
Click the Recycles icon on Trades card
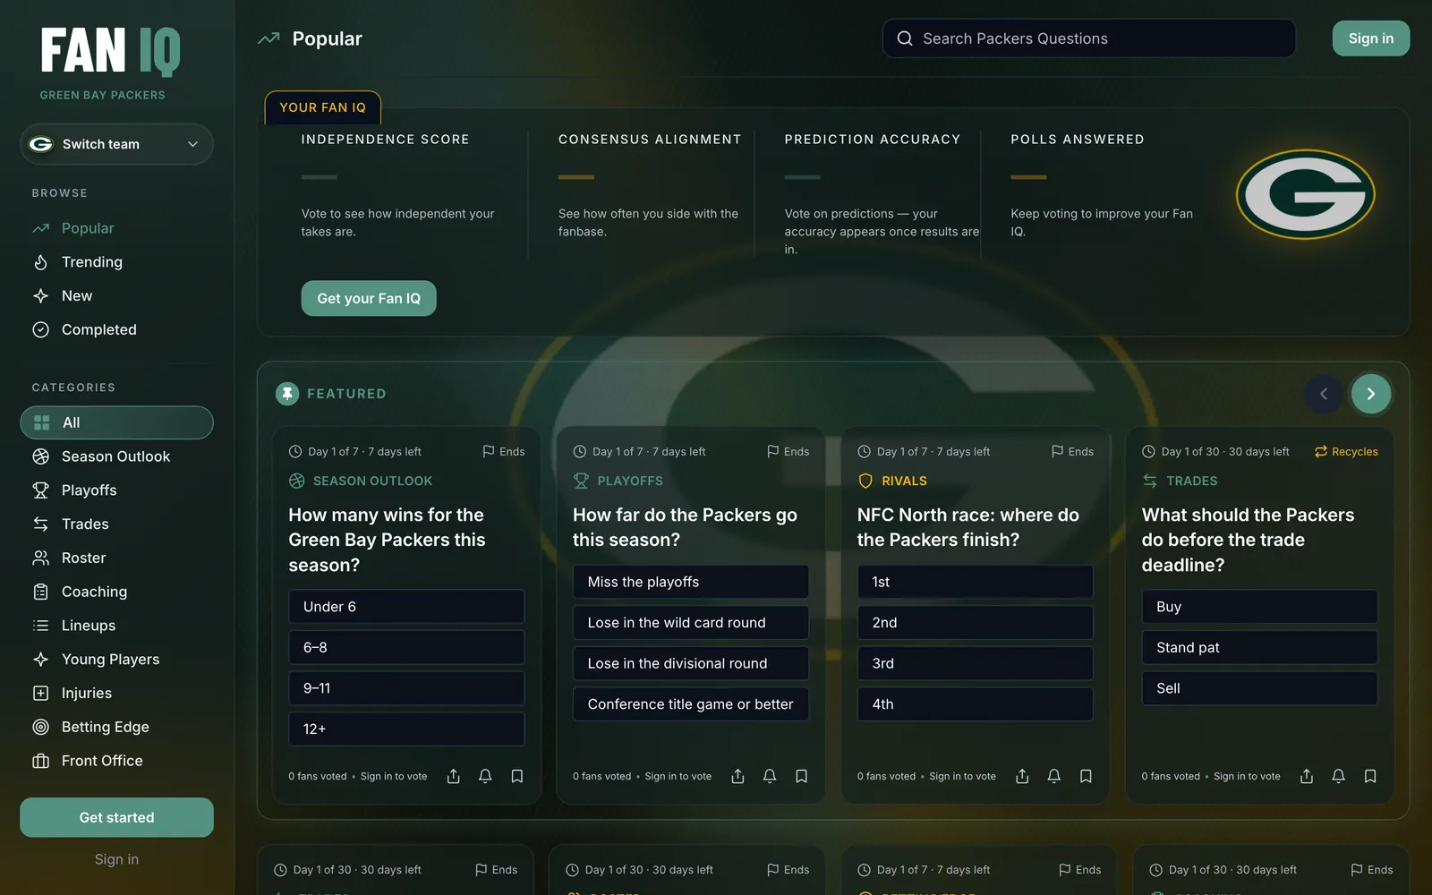click(1321, 452)
